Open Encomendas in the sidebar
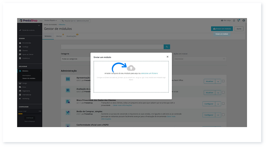The width and height of the screenshot is (266, 147). coord(27,43)
